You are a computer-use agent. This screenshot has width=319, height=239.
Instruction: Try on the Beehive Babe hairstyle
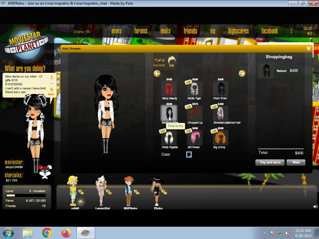coord(169,113)
